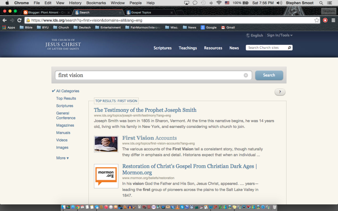The image size is (338, 211).
Task: Click the volume icon in the menu bar
Action: (x=279, y=3)
